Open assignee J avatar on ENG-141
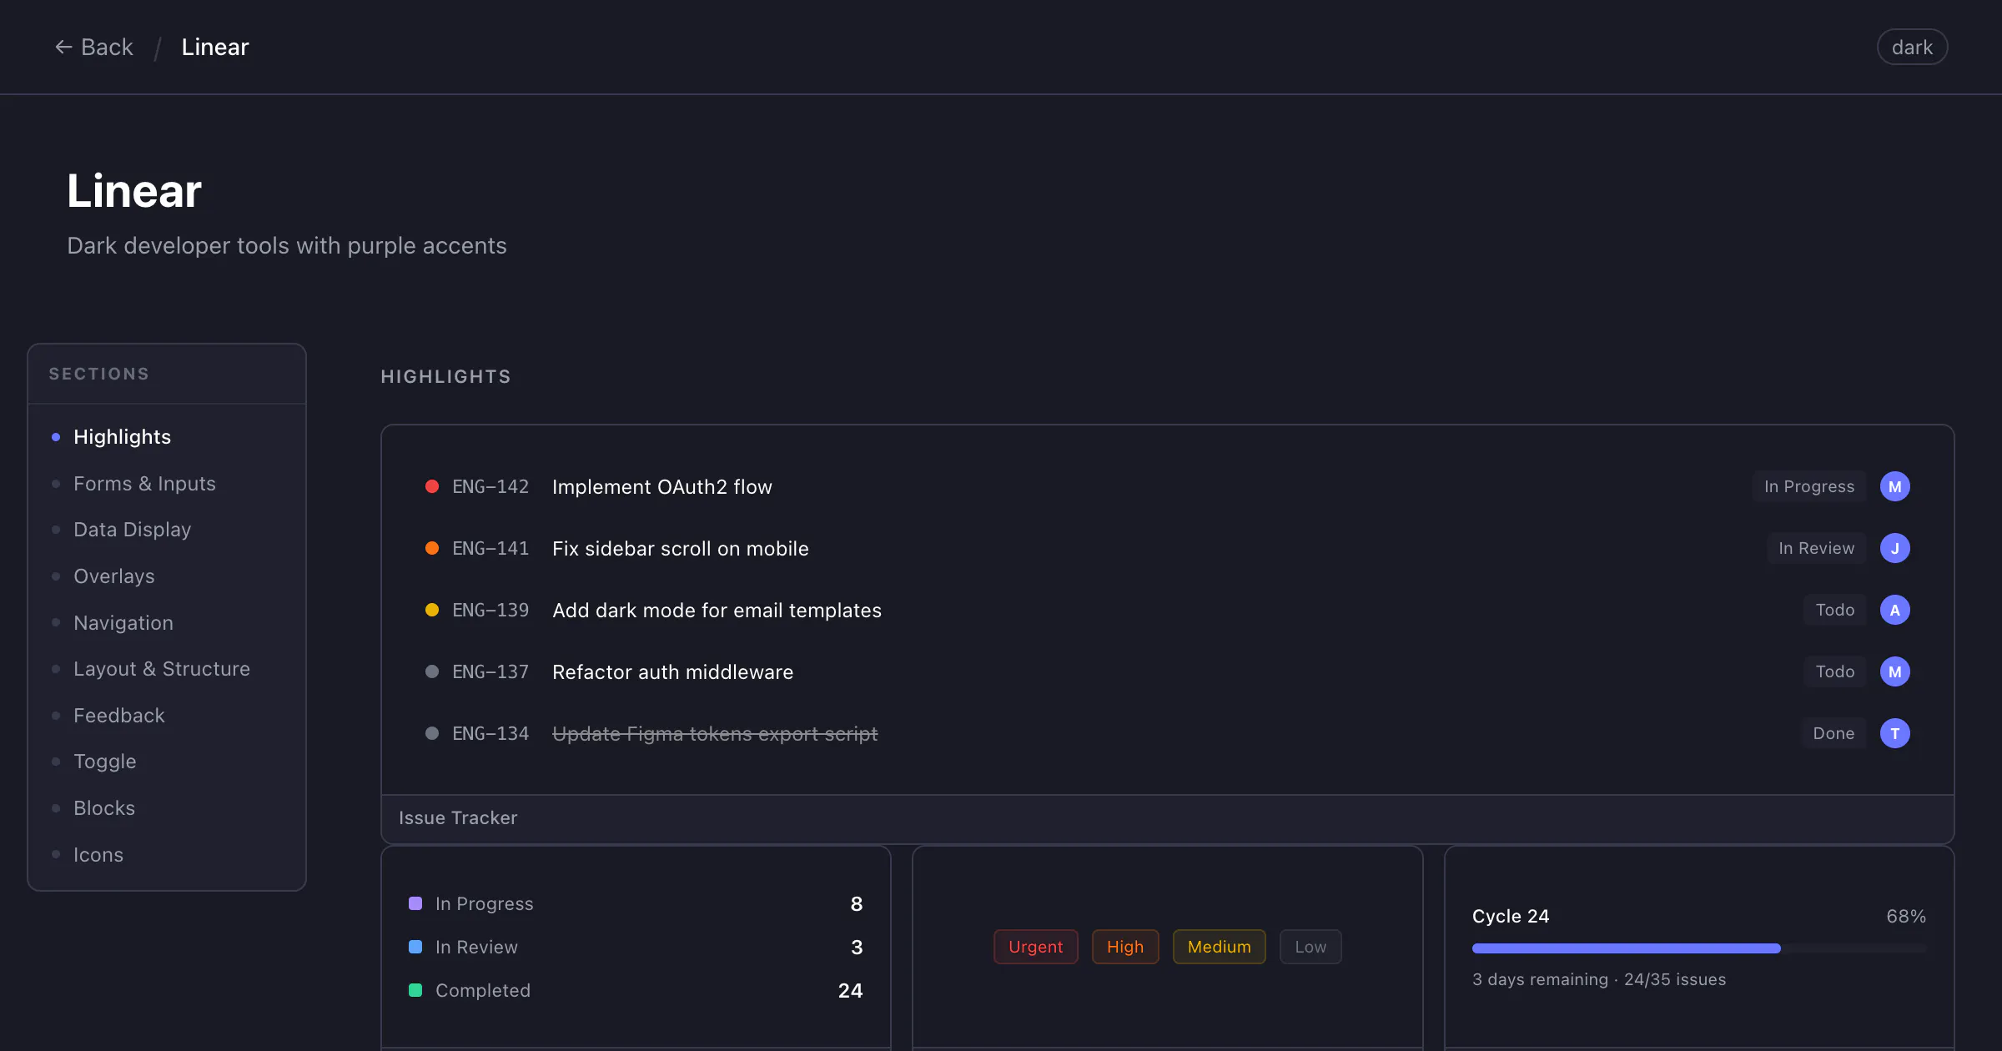 coord(1895,548)
